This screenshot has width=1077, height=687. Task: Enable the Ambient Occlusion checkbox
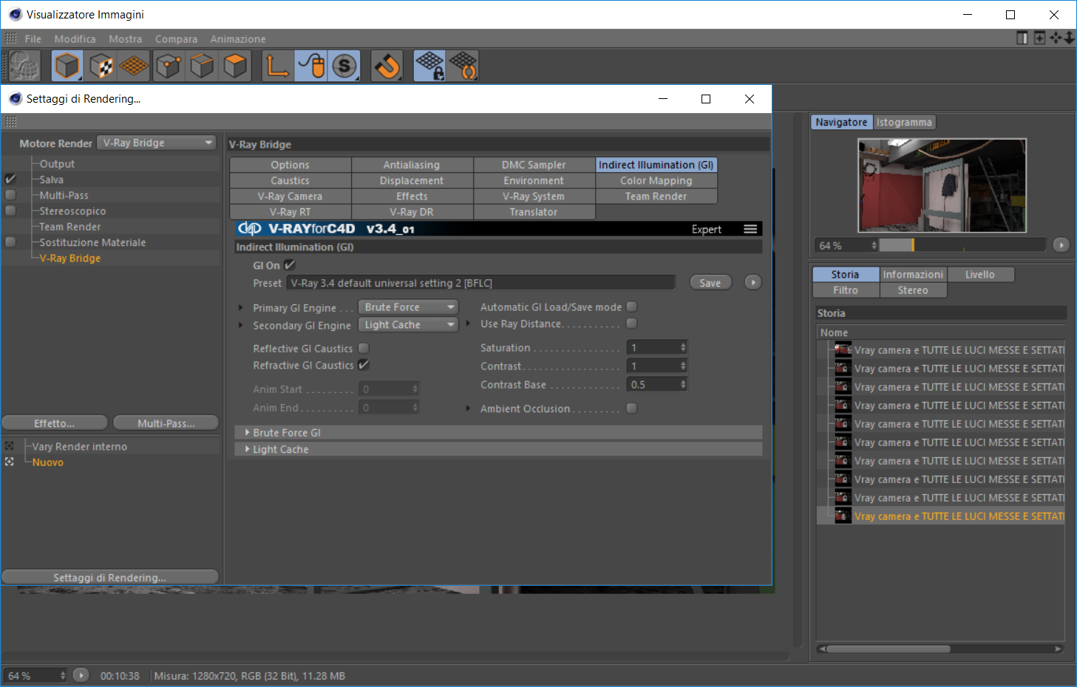(x=632, y=408)
